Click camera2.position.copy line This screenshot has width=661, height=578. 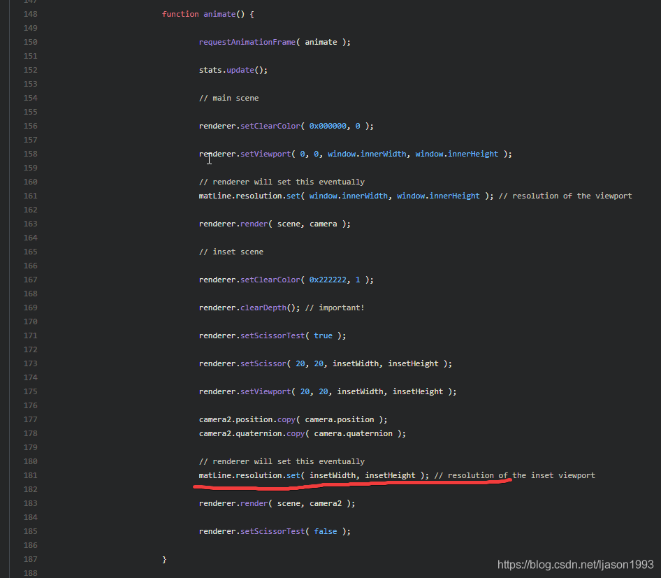[x=293, y=419]
